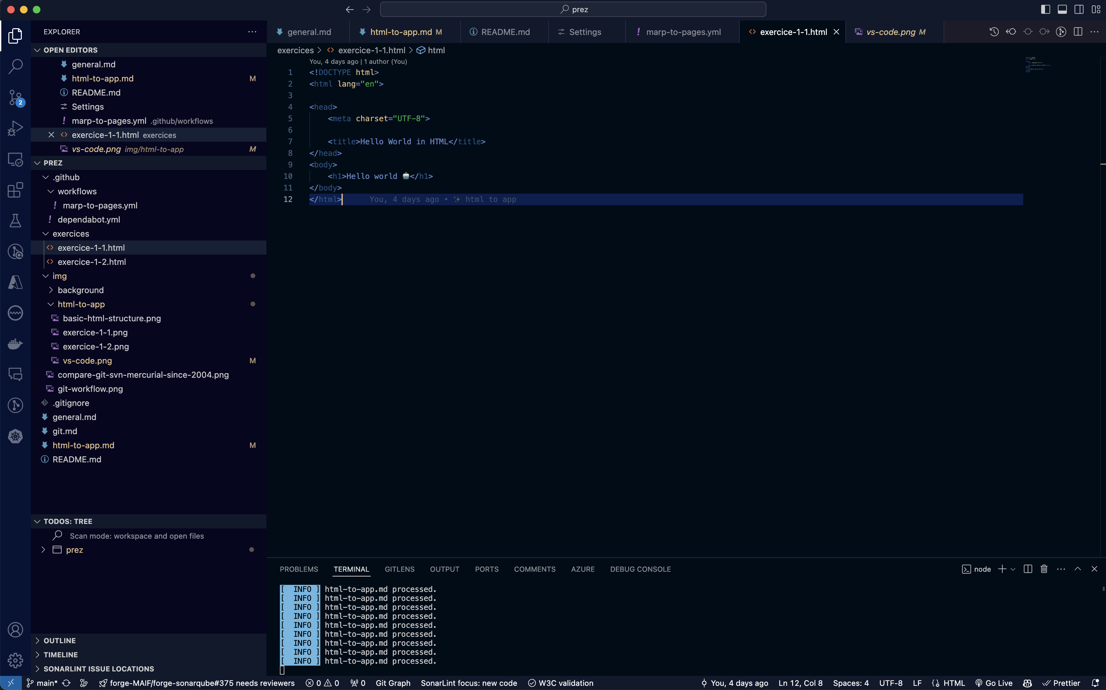Open the Search view in activity bar

(x=15, y=67)
